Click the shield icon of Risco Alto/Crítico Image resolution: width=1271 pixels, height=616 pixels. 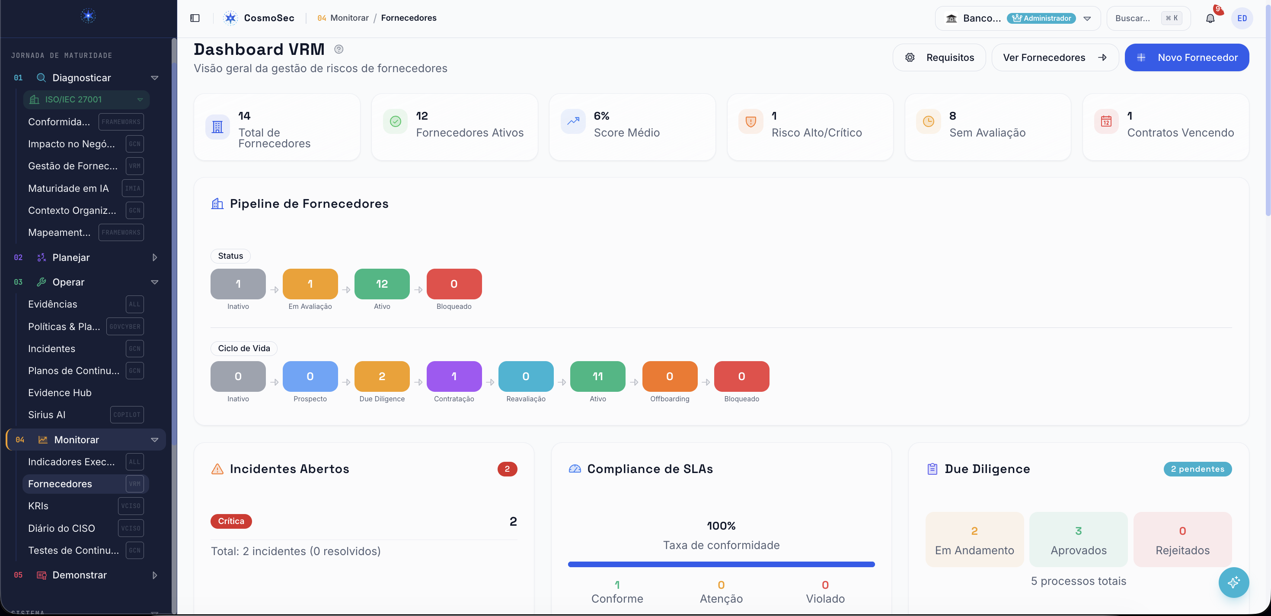point(750,121)
